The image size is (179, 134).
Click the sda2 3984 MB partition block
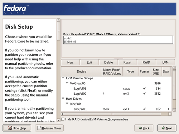[x=120, y=40]
